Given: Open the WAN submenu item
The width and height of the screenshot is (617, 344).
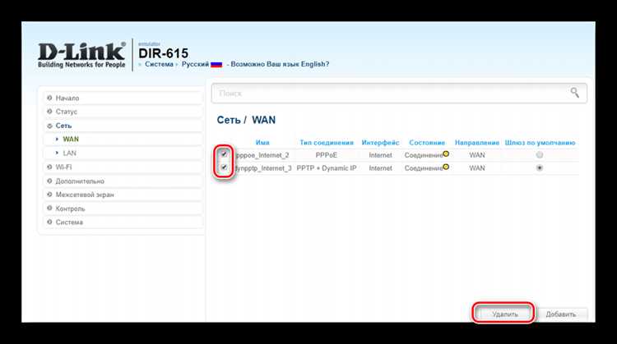Looking at the screenshot, I should (71, 139).
